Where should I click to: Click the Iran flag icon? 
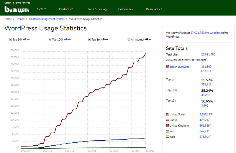167,131
